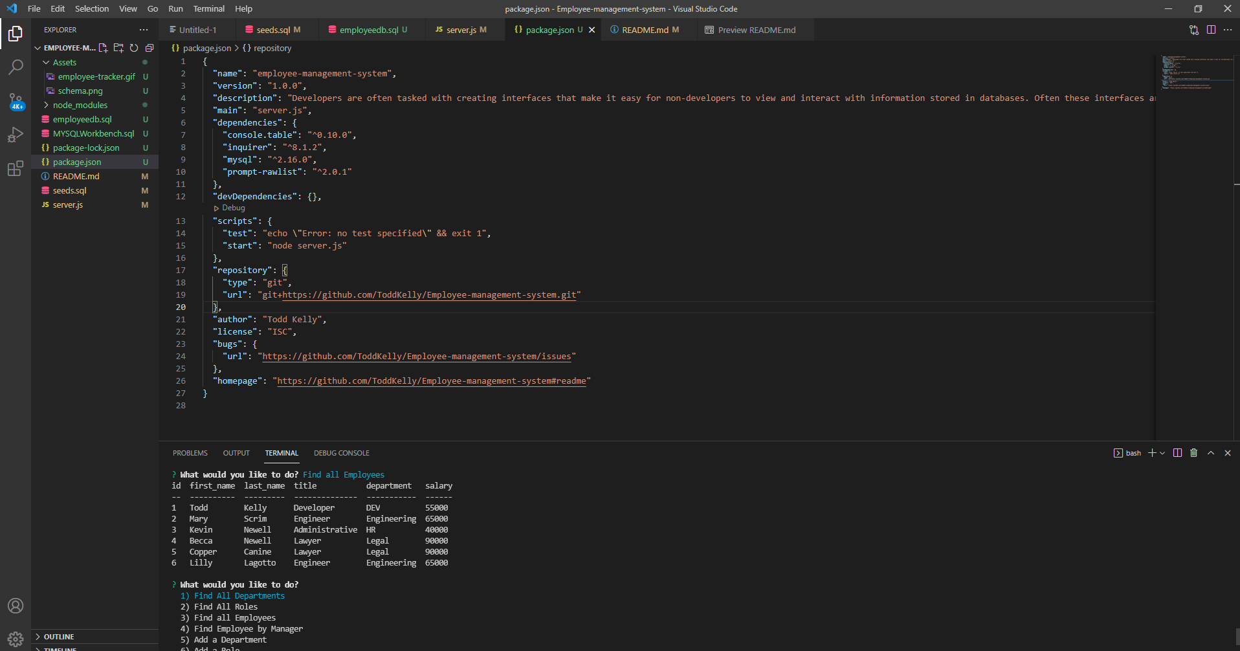Screen dimensions: 1240x651
Task: Click the New File icon in Explorer
Action: tap(103, 48)
